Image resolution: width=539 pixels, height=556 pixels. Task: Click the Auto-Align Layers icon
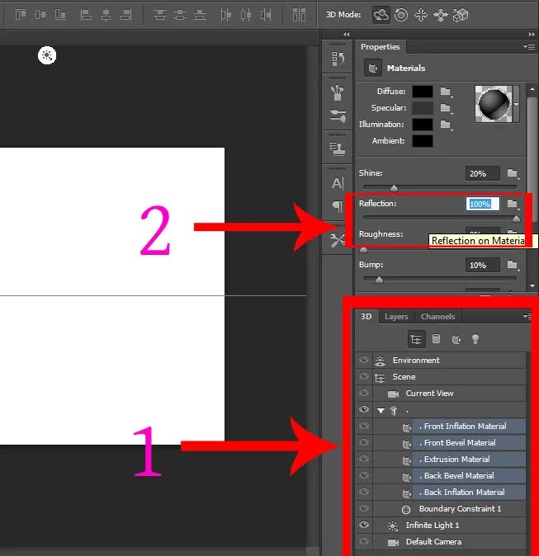[x=299, y=15]
